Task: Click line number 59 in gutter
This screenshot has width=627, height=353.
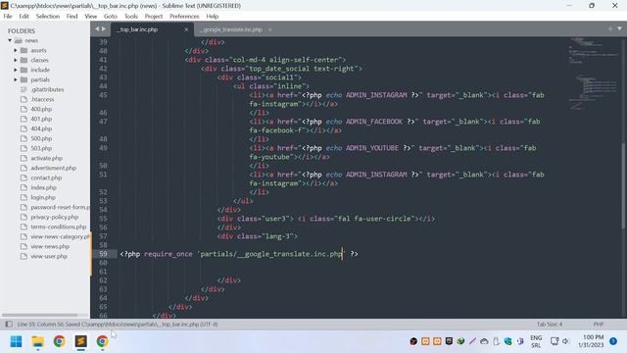Action: click(x=103, y=254)
